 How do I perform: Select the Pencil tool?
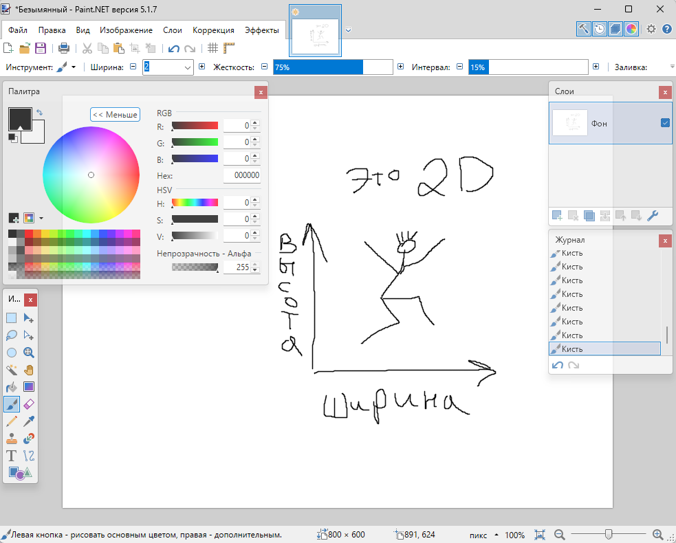[12, 421]
